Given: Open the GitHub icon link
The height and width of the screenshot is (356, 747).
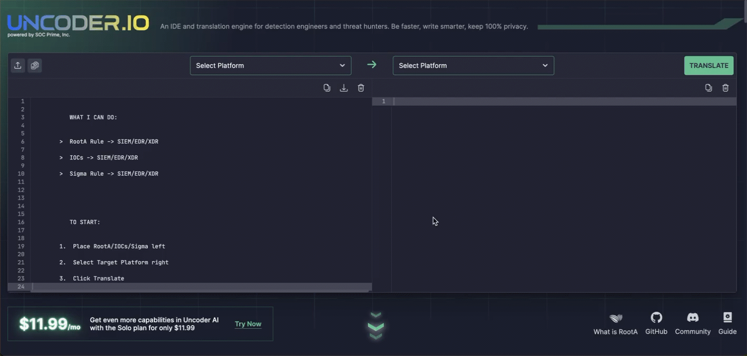Looking at the screenshot, I should click(656, 318).
